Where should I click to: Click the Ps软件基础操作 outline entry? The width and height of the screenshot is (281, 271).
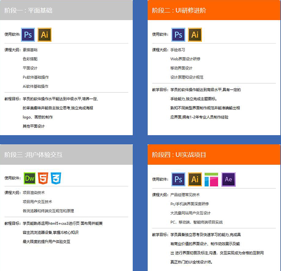point(36,77)
